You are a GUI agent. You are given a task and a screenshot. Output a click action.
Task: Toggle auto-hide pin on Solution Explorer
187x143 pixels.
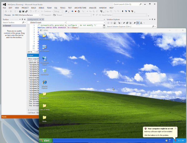152,19
